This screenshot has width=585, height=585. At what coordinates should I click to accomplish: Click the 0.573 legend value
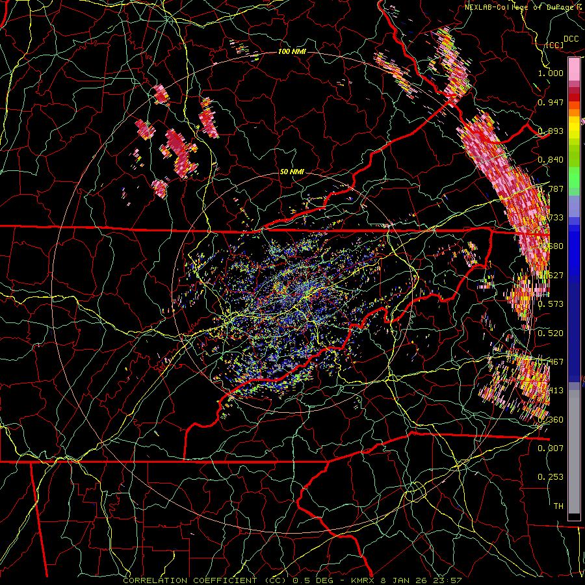pos(551,304)
